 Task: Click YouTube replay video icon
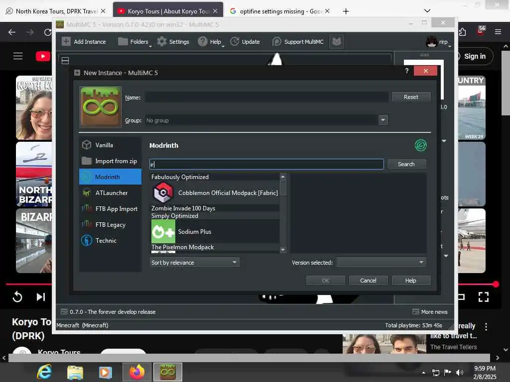[x=17, y=296]
